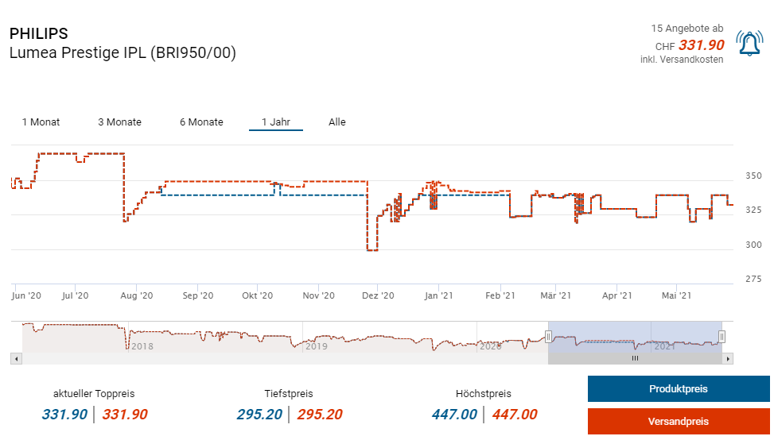Toggle the Versandpreis series button
The height and width of the screenshot is (440, 774).
pyautogui.click(x=678, y=421)
